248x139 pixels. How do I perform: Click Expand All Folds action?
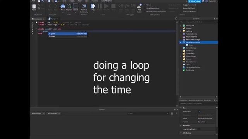(189, 8)
